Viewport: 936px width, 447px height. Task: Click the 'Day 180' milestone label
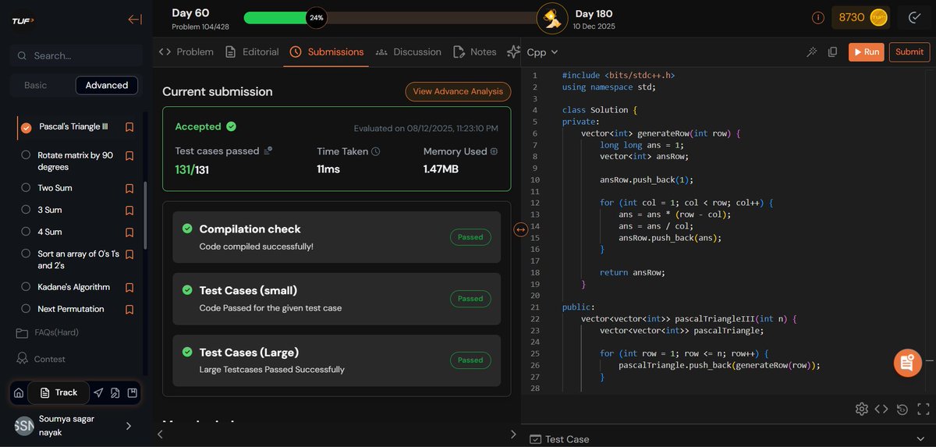pos(595,13)
